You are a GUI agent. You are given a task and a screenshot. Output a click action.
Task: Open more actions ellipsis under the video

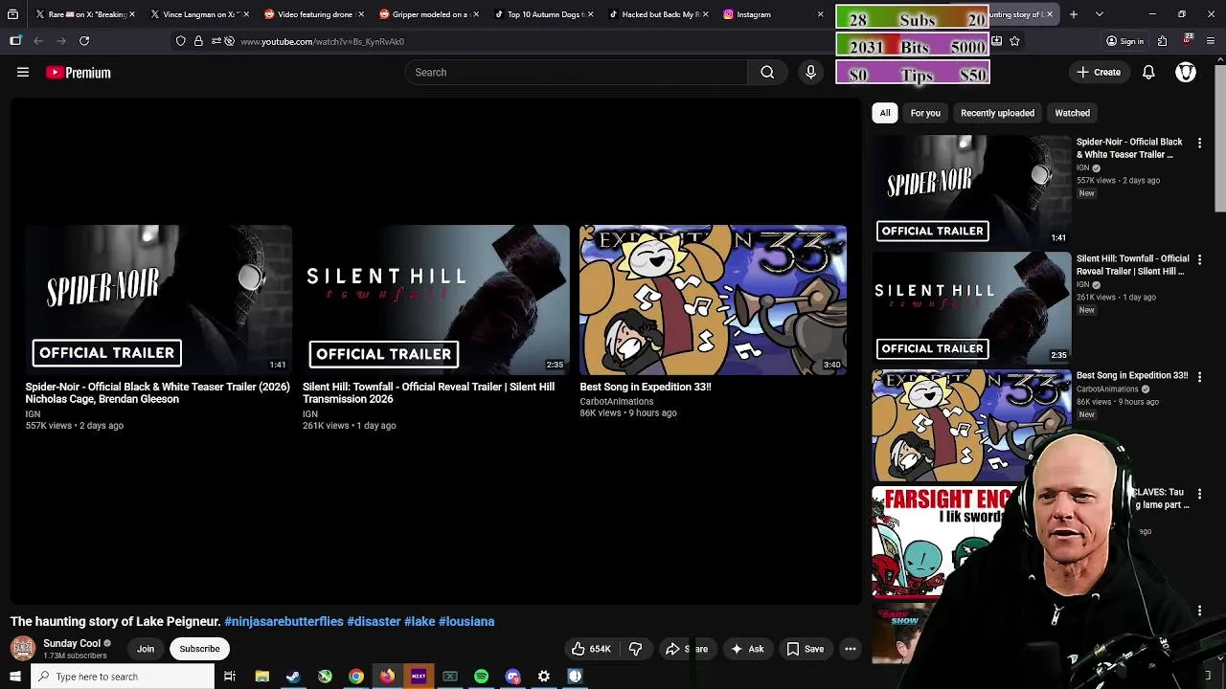pyautogui.click(x=850, y=649)
